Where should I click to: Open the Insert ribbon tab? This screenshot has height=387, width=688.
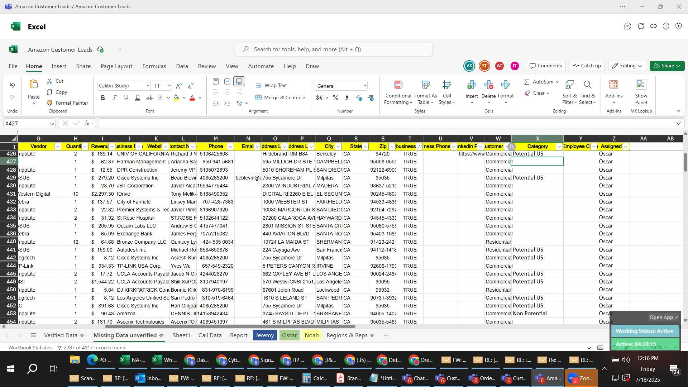[59, 66]
